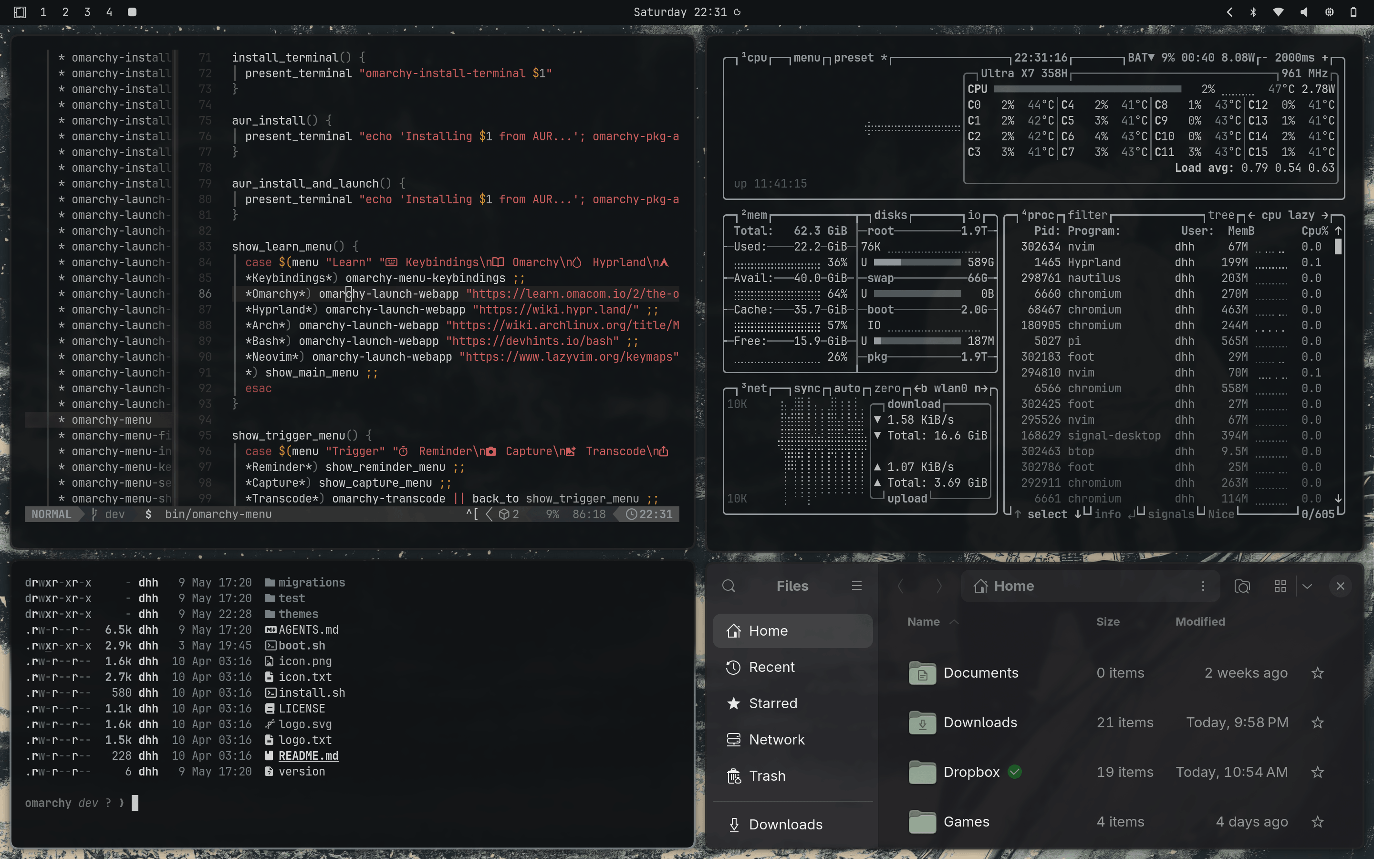Image resolution: width=1374 pixels, height=859 pixels.
Task: Open Network in the Files sidebar
Action: [x=792, y=740]
